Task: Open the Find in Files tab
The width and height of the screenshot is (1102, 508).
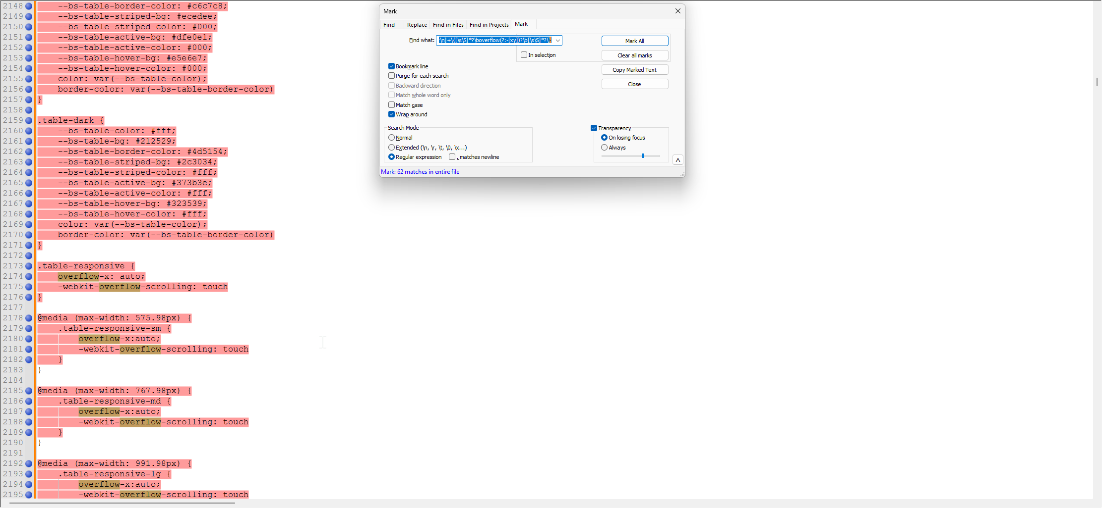Action: point(448,25)
